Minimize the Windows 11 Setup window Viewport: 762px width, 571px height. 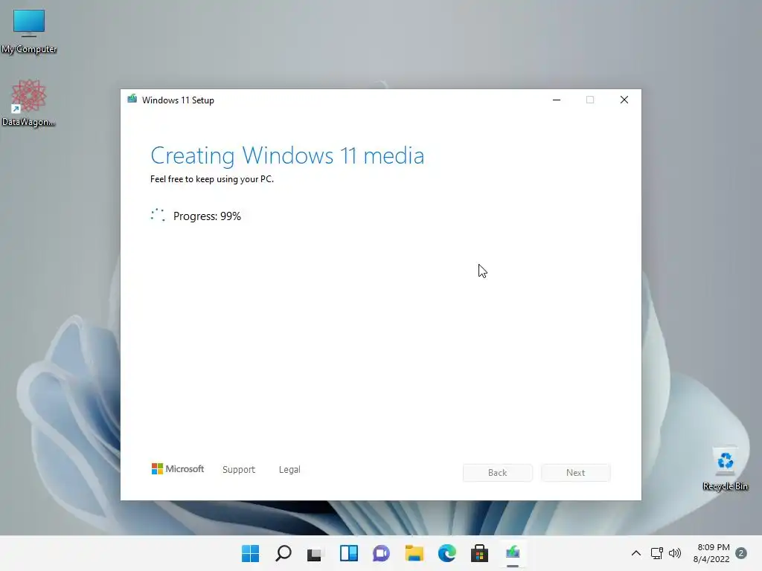pos(557,100)
